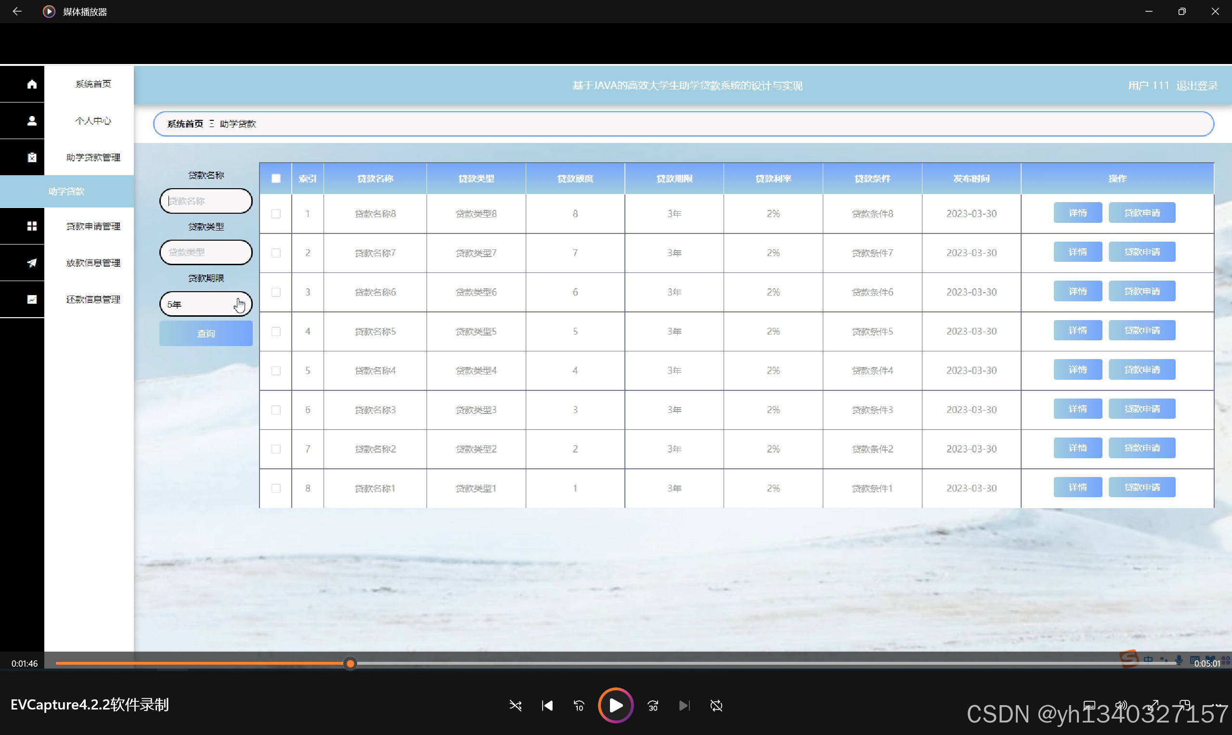Image resolution: width=1232 pixels, height=735 pixels.
Task: Select the 助学贷款 submenu item
Action: (x=66, y=192)
